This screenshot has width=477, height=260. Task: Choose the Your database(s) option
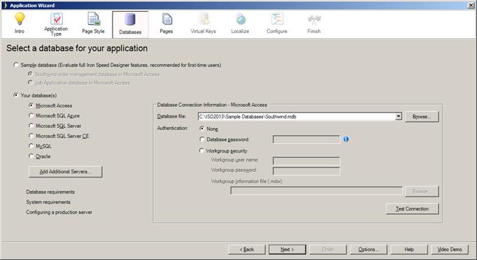16,95
